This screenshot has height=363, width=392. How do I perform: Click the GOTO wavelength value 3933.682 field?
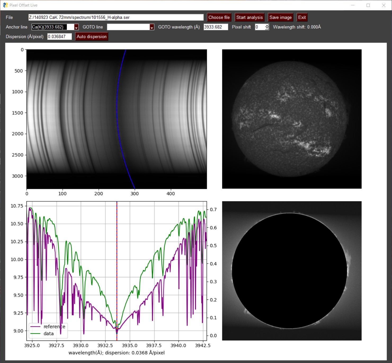216,27
